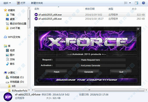Screen dimensions: 148x102
Task: Click the horizontal scrollbar thumb
Action: tap(89, 90)
